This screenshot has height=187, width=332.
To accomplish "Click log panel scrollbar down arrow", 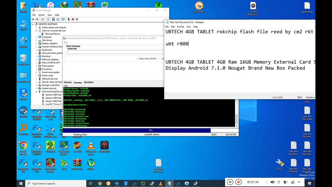I will [x=237, y=125].
